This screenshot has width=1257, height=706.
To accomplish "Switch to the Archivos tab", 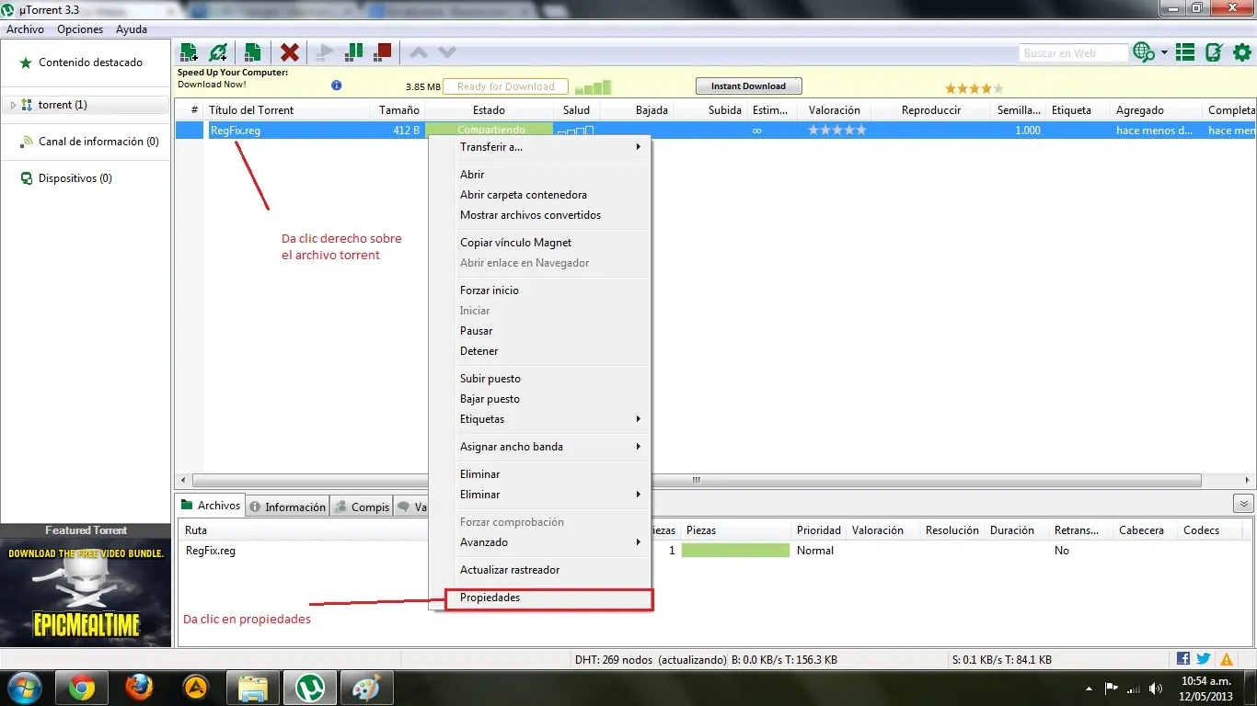I will [x=211, y=506].
